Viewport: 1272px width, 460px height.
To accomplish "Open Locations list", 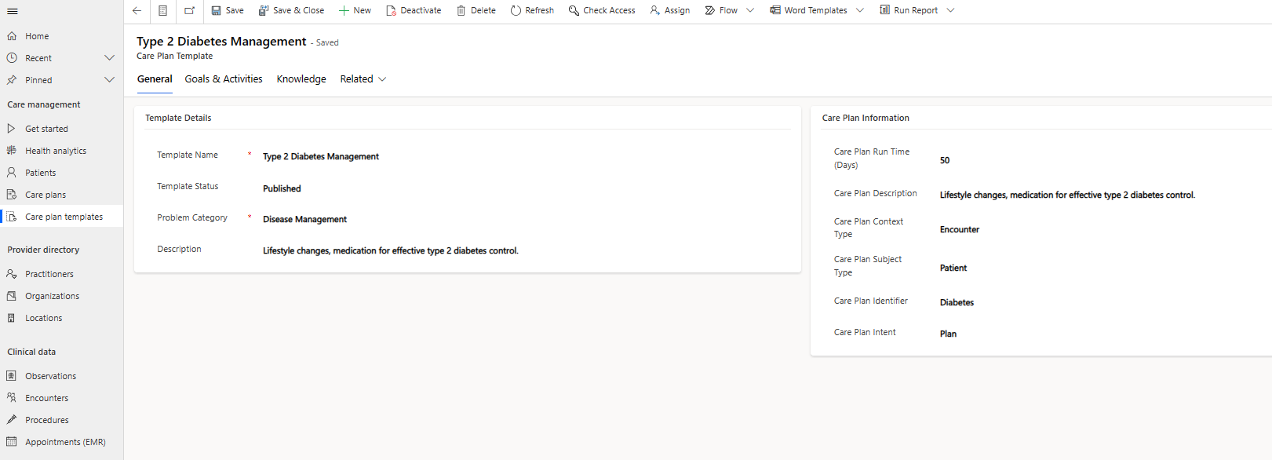I will click(61, 318).
